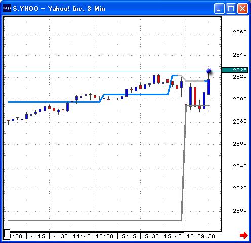Click the gray step line near chart bottom
Screen dimensions: 251x243
pos(95,220)
